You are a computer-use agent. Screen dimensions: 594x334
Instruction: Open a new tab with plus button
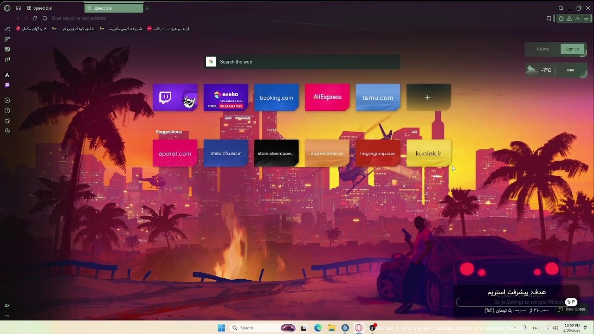click(x=147, y=8)
